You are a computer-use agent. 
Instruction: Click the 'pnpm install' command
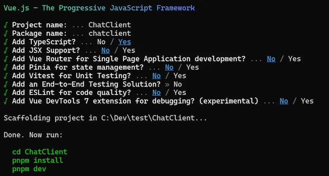pos(38,161)
